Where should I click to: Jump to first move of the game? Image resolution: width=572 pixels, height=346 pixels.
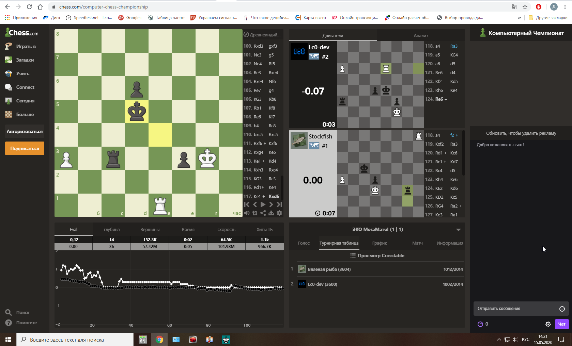tap(247, 204)
